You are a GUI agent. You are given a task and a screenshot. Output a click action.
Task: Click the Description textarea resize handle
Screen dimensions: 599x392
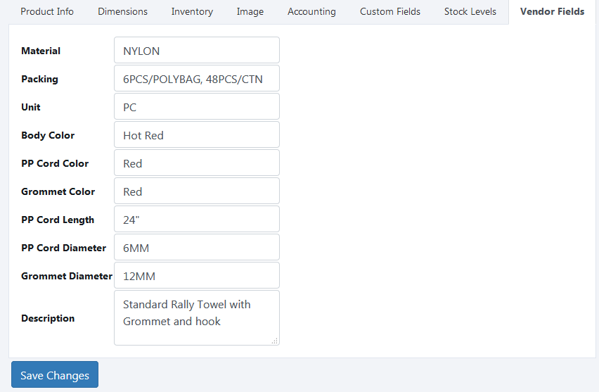point(274,341)
